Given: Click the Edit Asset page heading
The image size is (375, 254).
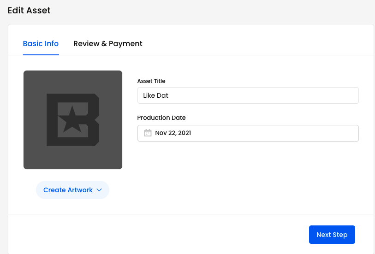Looking at the screenshot, I should pos(29,10).
